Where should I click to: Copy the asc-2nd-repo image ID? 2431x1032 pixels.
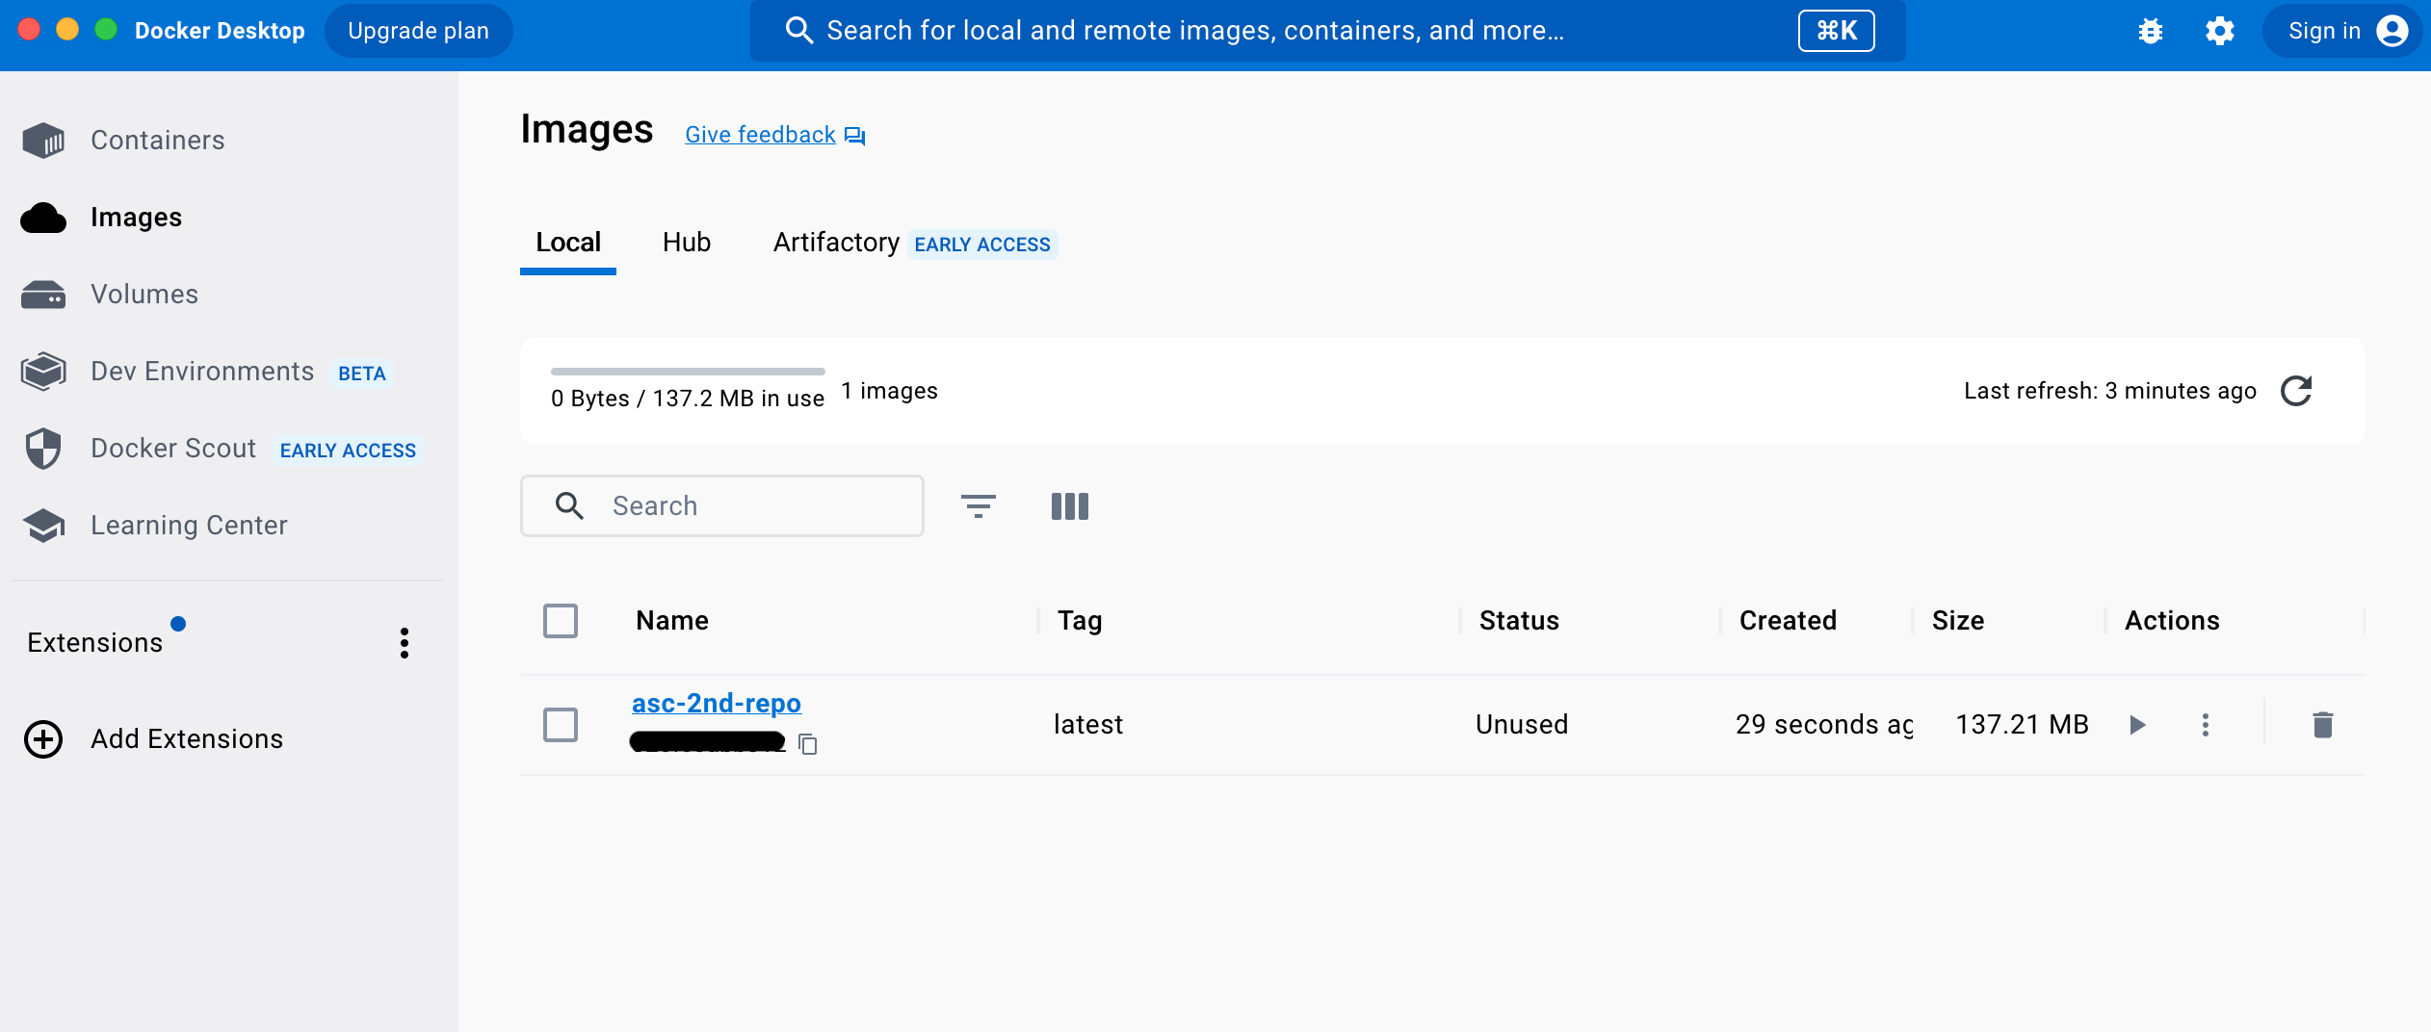tap(808, 744)
